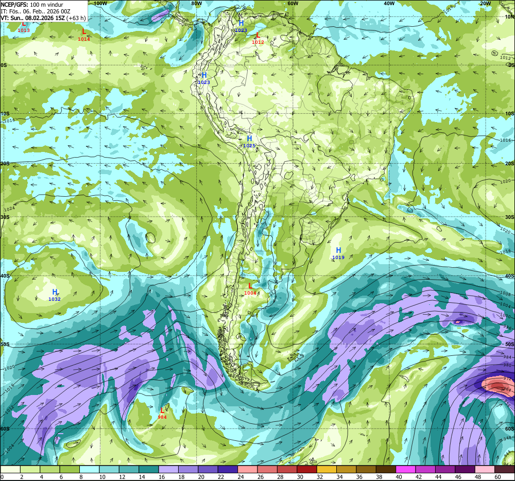The image size is (515, 481).
Task: Pick the legend swatch between 24 and 26
Action: [248, 469]
